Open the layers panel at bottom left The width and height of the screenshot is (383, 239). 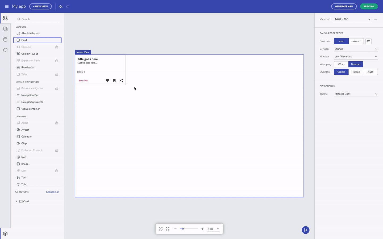click(5, 233)
